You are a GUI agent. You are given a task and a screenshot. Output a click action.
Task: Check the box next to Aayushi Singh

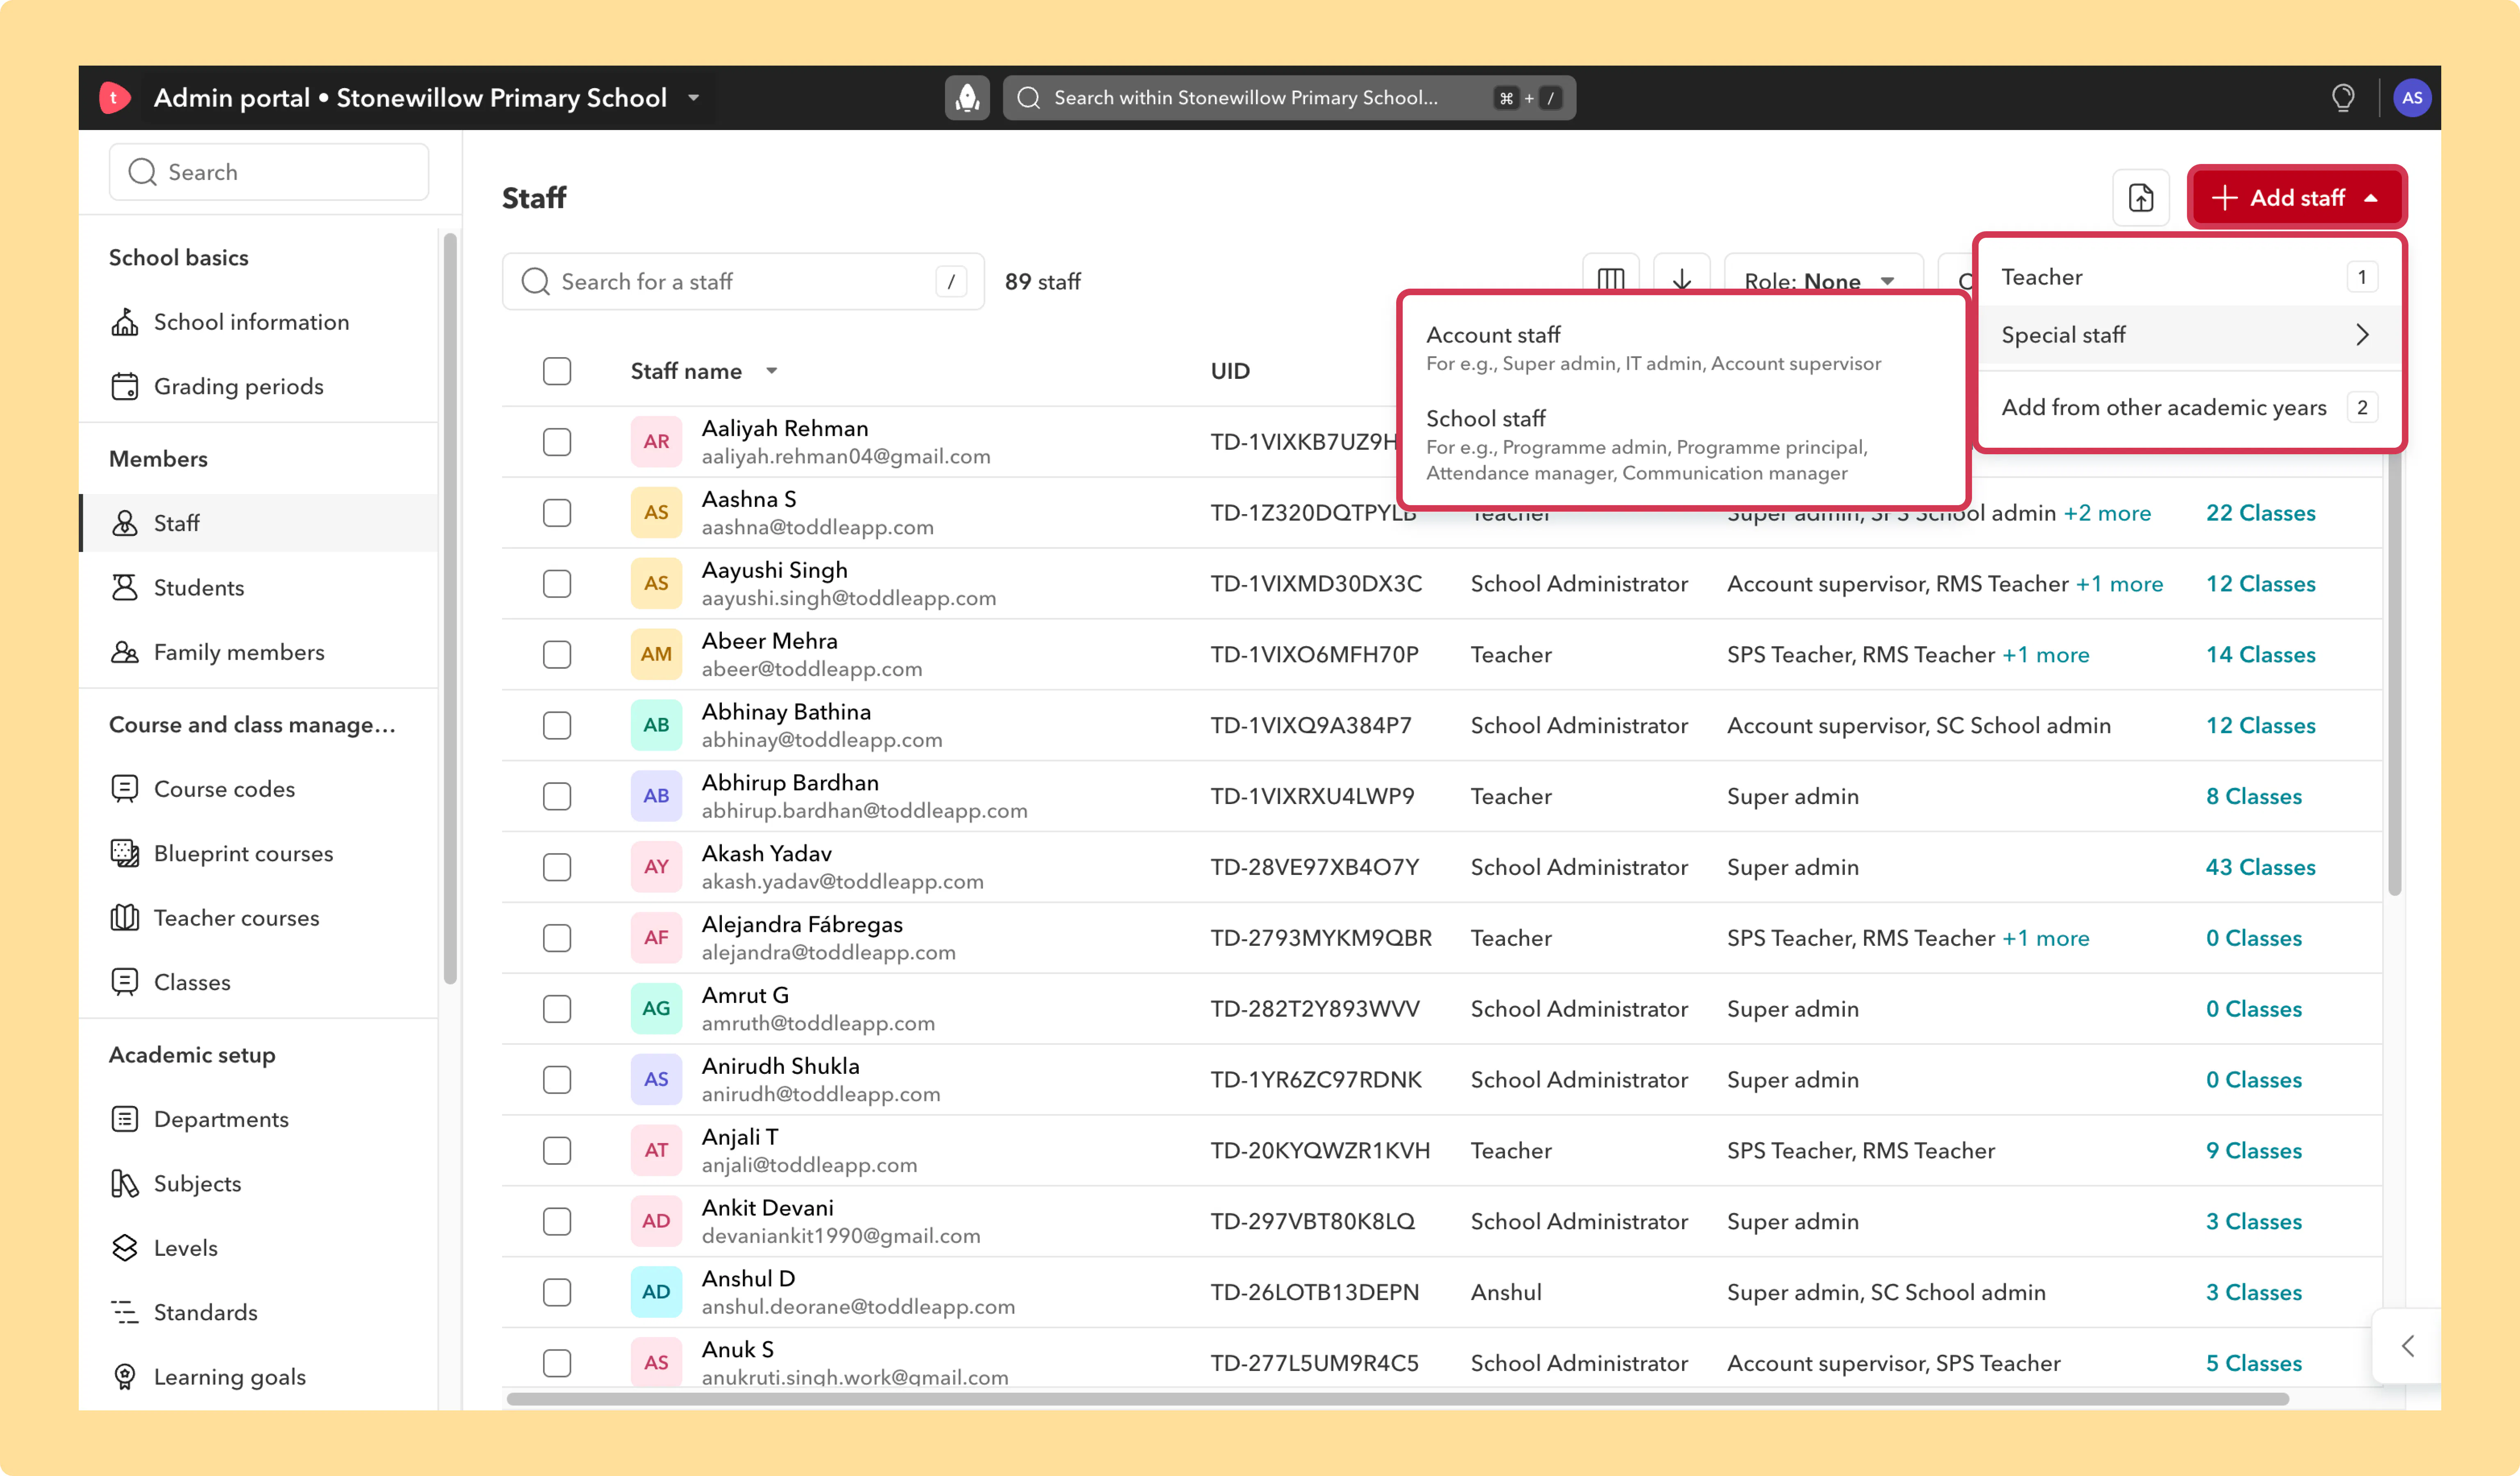click(x=557, y=583)
